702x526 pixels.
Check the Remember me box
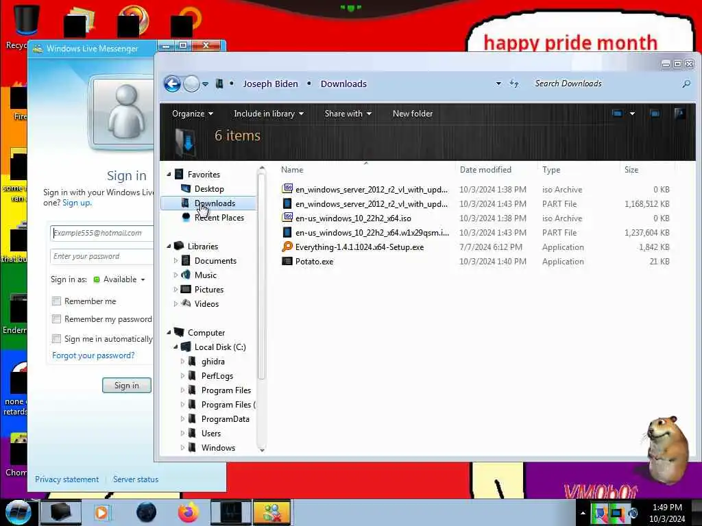pyautogui.click(x=56, y=301)
